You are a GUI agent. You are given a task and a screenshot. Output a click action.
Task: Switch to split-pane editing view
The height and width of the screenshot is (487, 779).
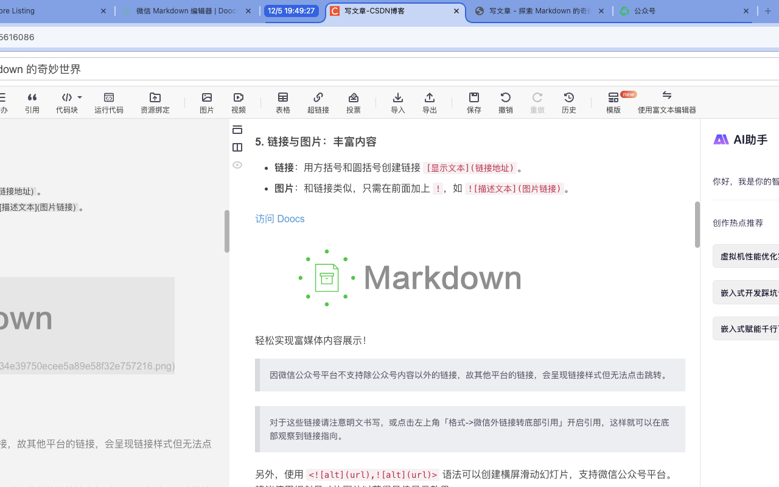[237, 147]
